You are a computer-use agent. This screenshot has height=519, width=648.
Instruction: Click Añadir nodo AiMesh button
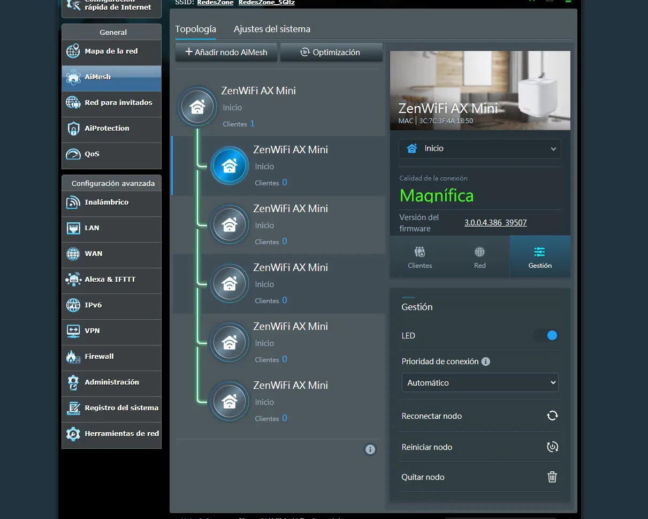[x=226, y=52]
